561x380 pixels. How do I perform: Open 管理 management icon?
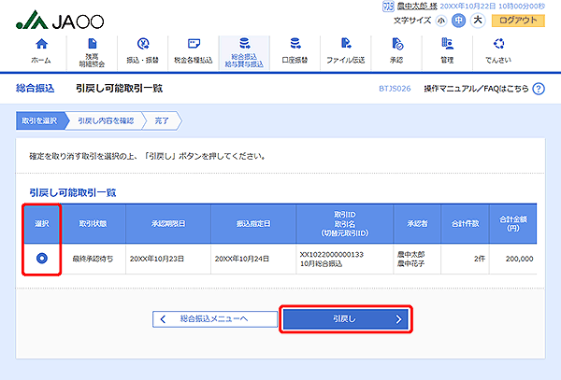click(x=447, y=44)
